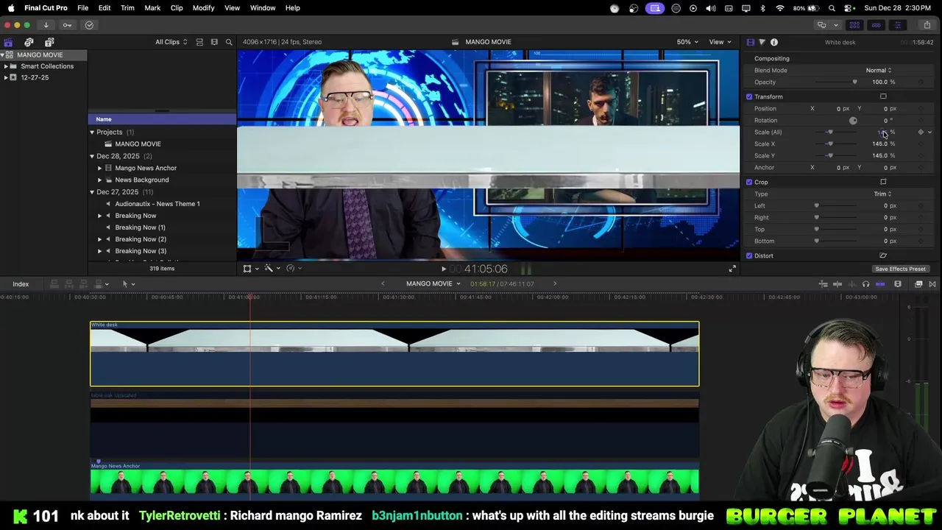Uncheck the Crop checkbox

point(749,182)
